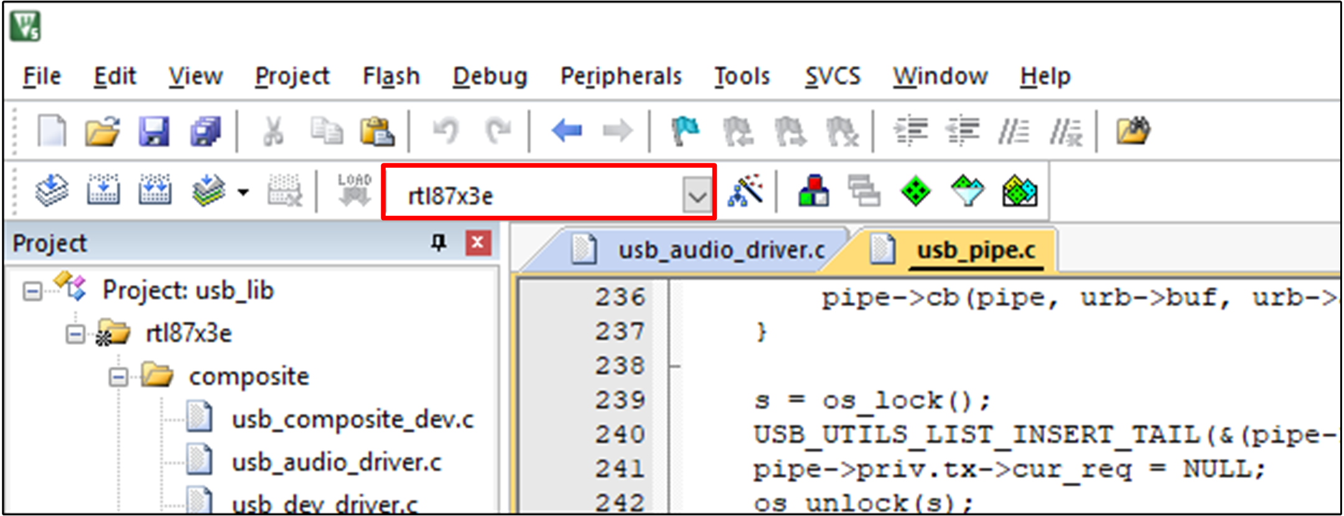Collapse the rtl87x3e target node

(75, 334)
